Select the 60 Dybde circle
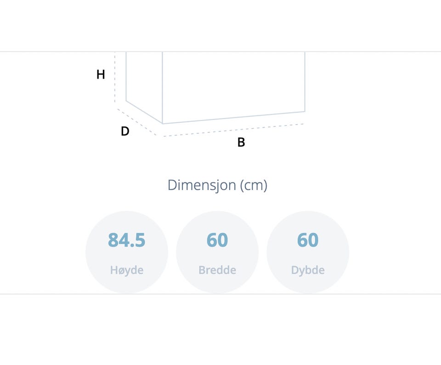This screenshot has height=365, width=441. 308,252
